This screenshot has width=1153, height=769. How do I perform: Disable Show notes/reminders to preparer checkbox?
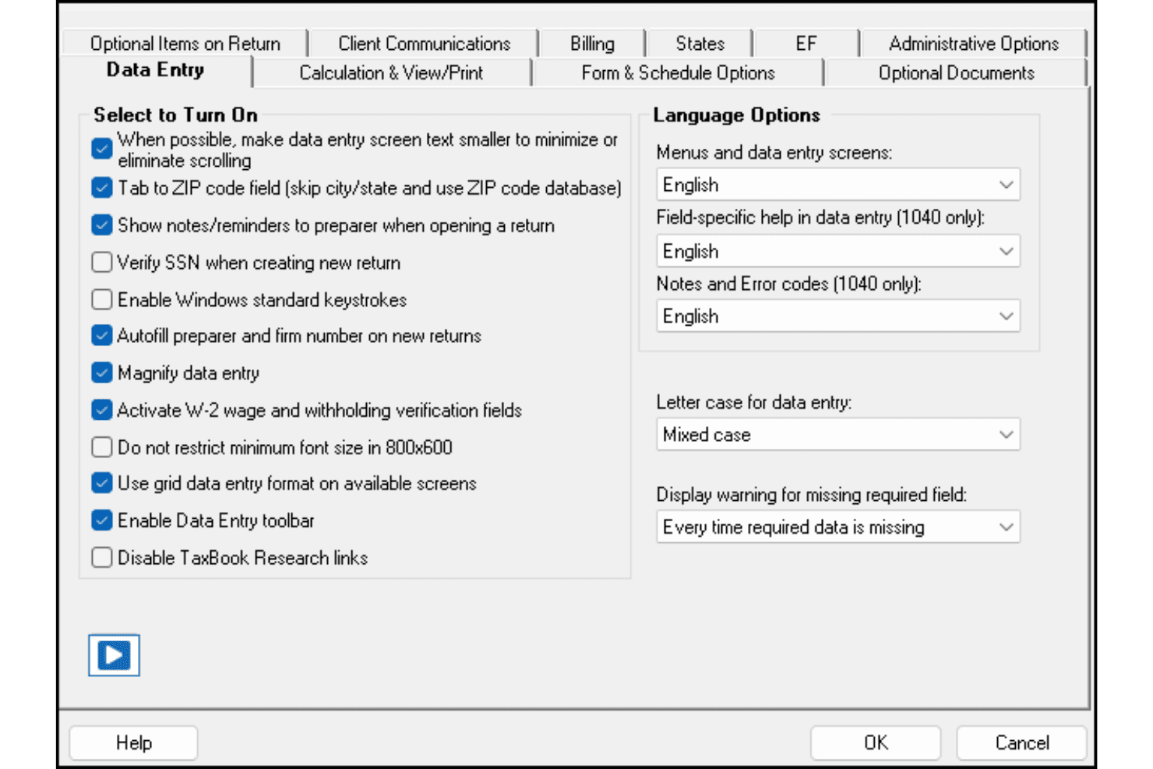[102, 225]
